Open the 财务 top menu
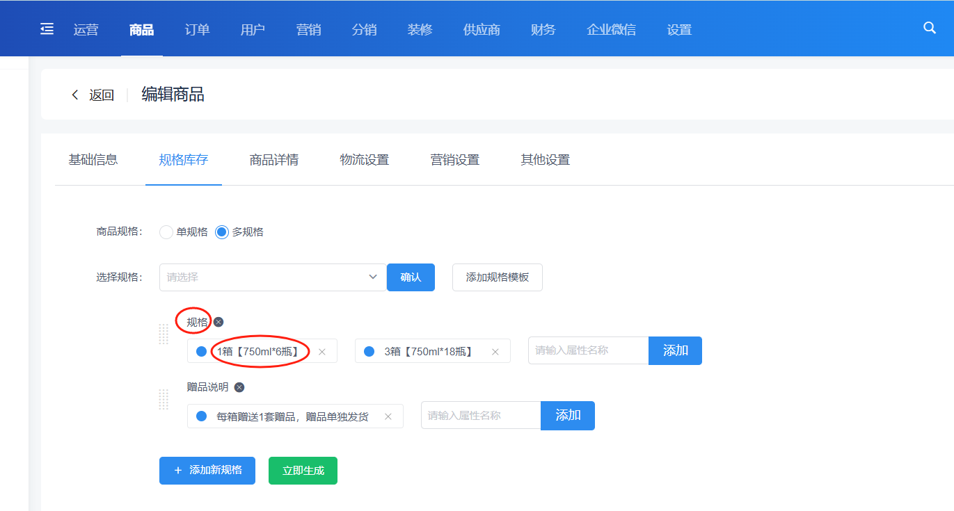Viewport: 954px width, 511px height. click(543, 29)
